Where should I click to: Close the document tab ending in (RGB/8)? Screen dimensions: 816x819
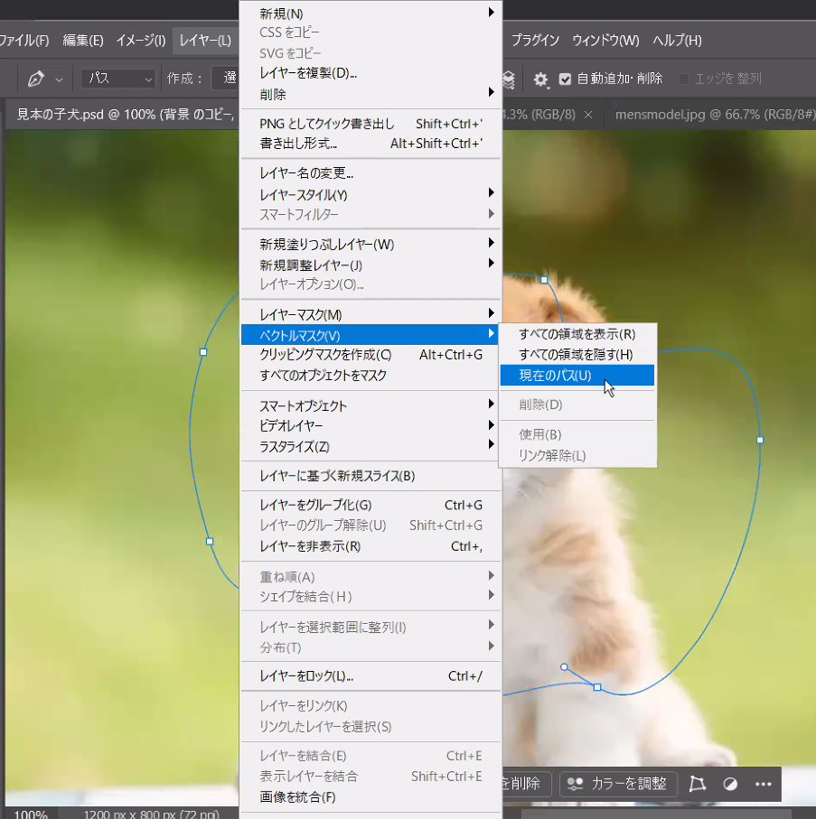click(x=588, y=115)
